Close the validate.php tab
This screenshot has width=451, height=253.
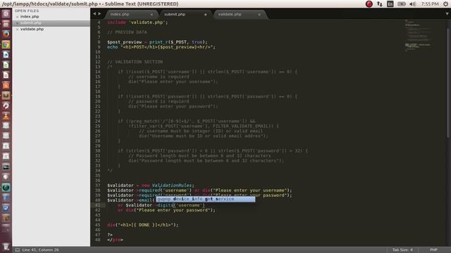pos(259,14)
